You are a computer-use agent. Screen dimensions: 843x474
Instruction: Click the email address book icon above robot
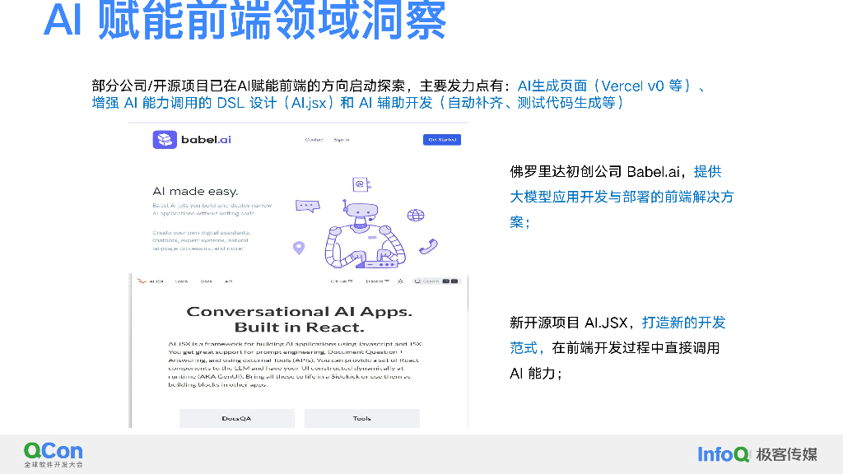[361, 184]
